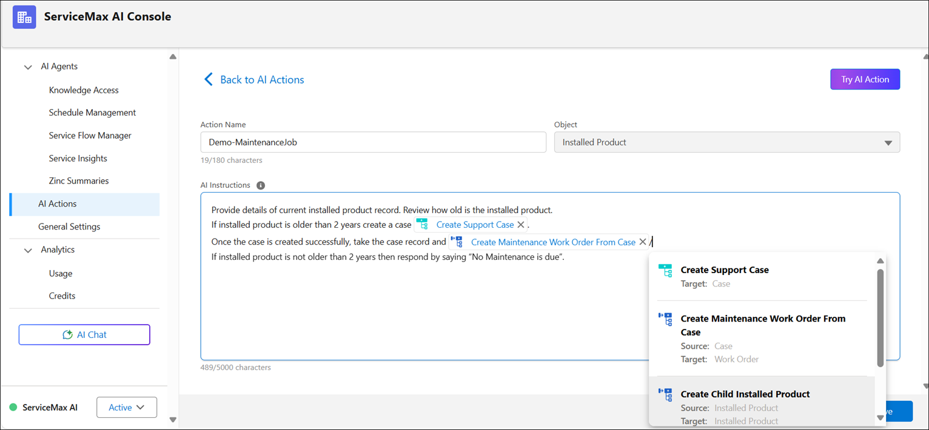
Task: Open the Object dropdown showing Installed Product
Action: pos(727,142)
